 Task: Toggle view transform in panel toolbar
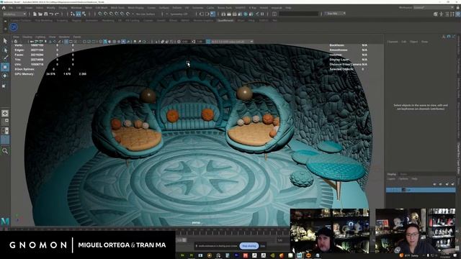tap(208, 42)
